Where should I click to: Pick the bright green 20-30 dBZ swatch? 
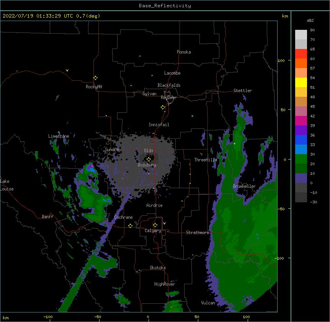pyautogui.click(x=301, y=159)
